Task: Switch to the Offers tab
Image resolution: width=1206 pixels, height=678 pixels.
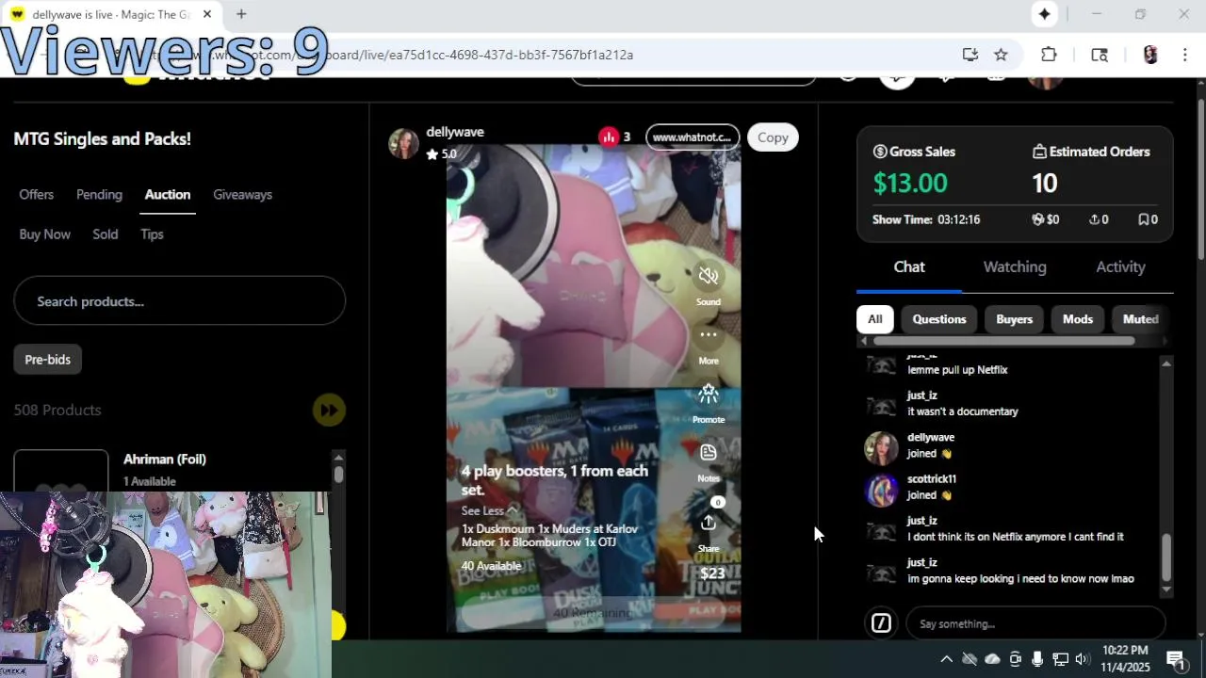Action: (37, 194)
